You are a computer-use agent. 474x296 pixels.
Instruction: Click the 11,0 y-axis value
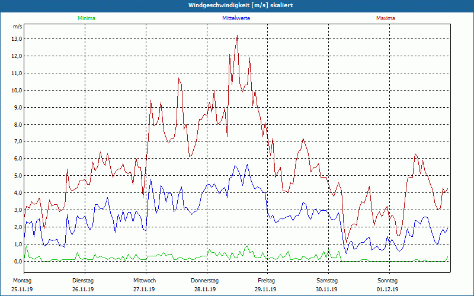click(x=17, y=73)
